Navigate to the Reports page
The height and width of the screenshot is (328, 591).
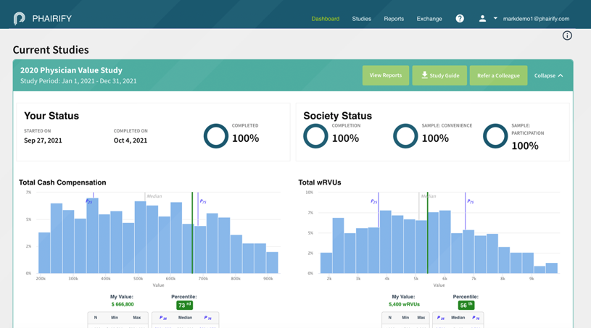[394, 19]
